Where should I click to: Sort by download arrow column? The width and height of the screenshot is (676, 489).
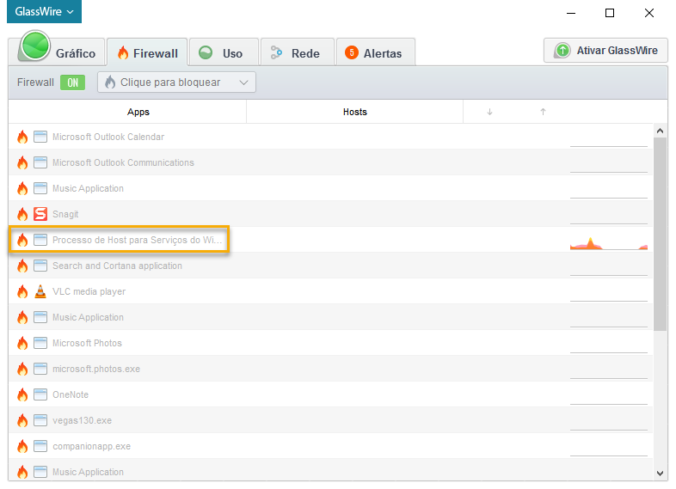(x=489, y=112)
